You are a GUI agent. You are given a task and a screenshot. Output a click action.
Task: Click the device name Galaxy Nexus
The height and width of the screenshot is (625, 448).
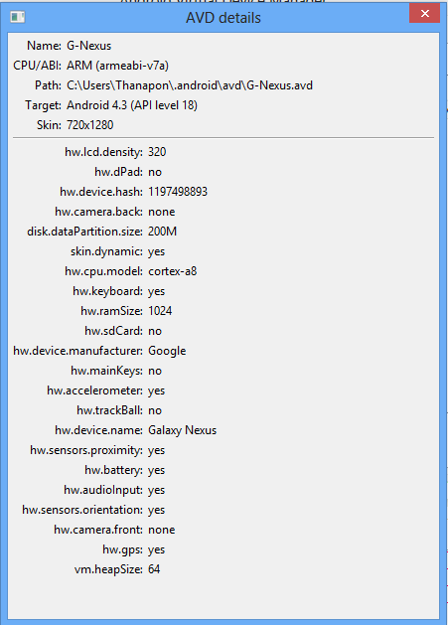(x=182, y=430)
